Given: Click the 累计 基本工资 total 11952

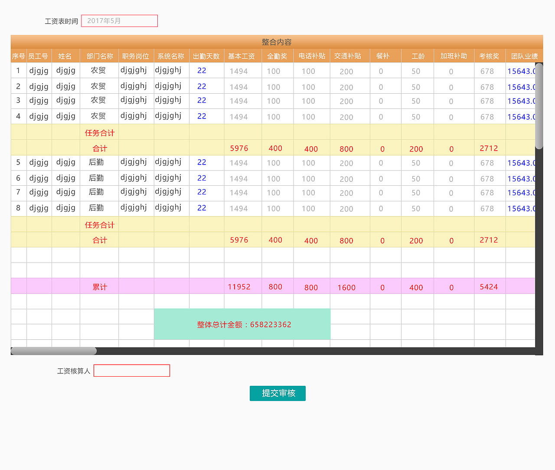Looking at the screenshot, I should 239,287.
